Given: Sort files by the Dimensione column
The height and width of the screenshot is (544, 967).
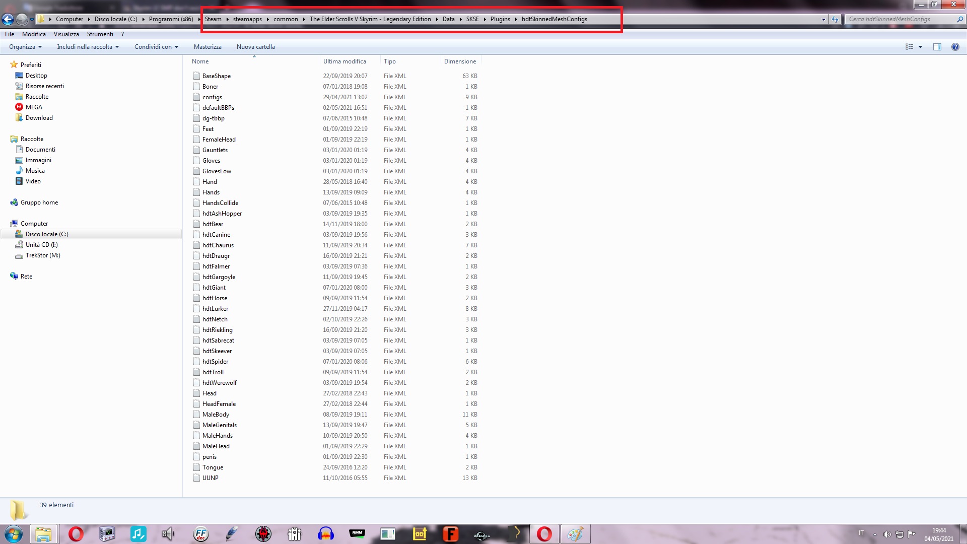Looking at the screenshot, I should click(460, 61).
